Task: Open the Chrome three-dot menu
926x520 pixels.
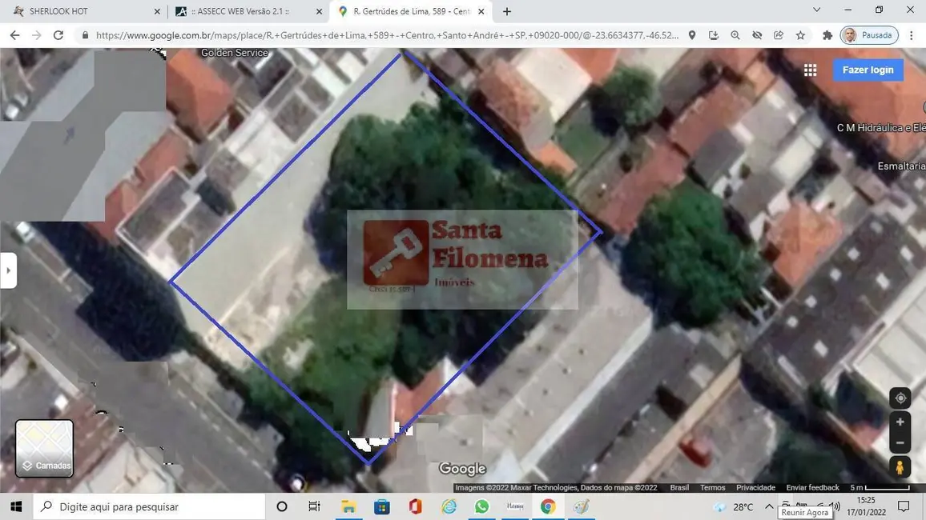Action: 911,35
